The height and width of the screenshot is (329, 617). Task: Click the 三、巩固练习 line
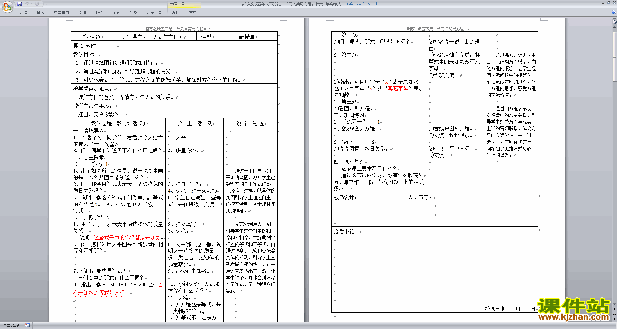coord(349,115)
